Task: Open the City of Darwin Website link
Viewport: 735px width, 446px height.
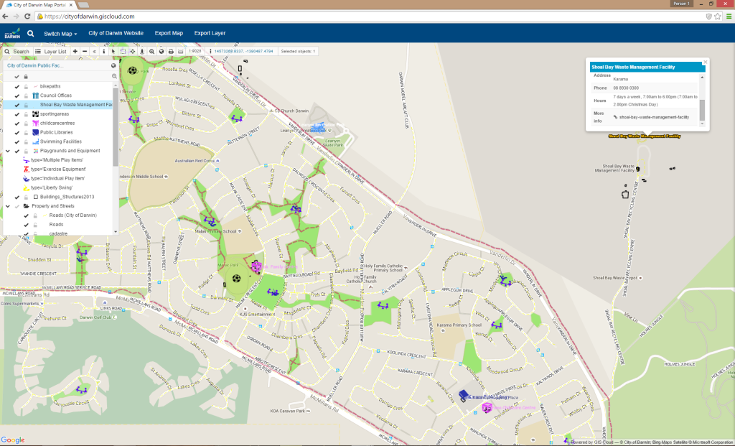Action: click(x=116, y=33)
